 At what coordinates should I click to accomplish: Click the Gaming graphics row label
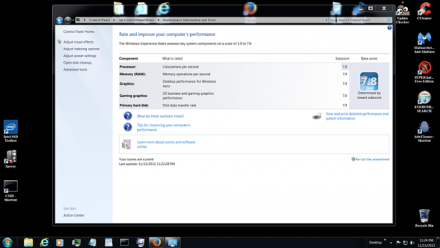pos(133,96)
